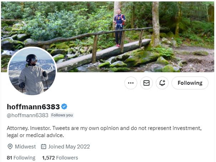Open the three-dot More options menu
The image size is (216, 162).
coord(131,83)
